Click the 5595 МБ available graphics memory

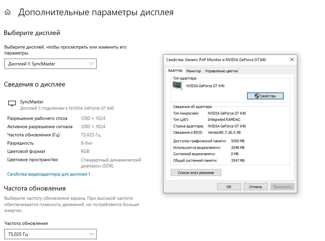238,141
